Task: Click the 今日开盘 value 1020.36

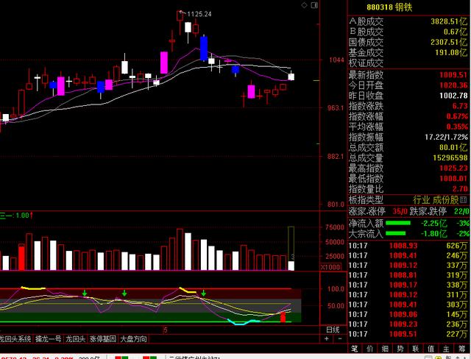Action: (x=453, y=85)
